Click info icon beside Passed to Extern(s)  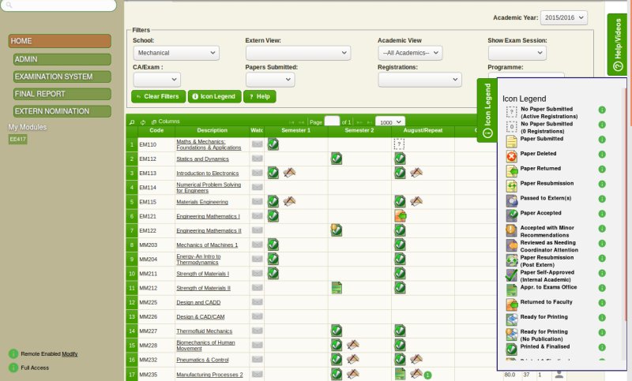pyautogui.click(x=602, y=199)
